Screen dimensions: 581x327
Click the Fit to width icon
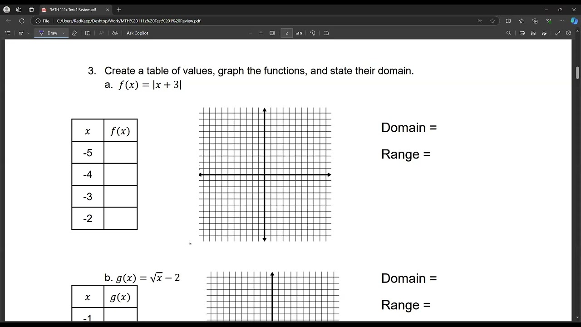tap(272, 33)
